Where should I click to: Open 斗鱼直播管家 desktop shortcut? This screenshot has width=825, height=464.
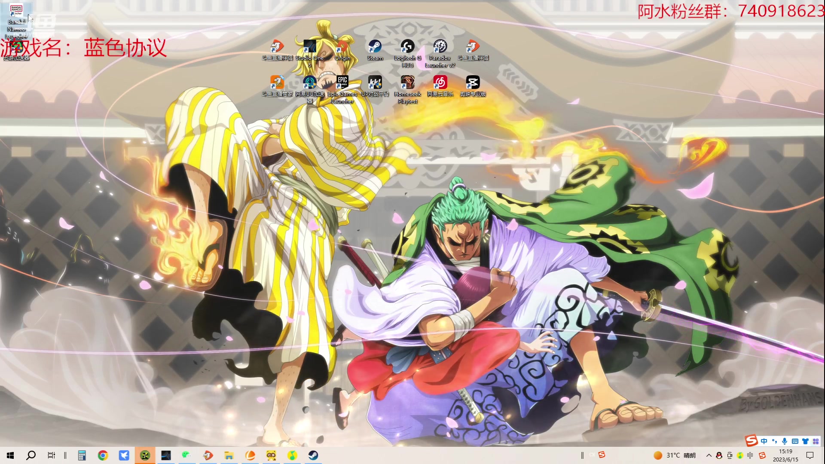(277, 86)
